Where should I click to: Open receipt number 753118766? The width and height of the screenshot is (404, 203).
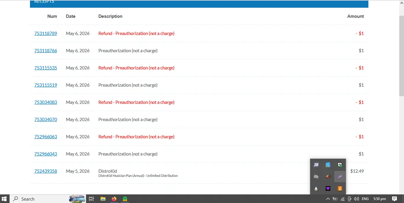coord(46,51)
